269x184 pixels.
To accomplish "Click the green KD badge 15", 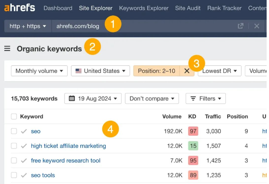I will pyautogui.click(x=193, y=146).
